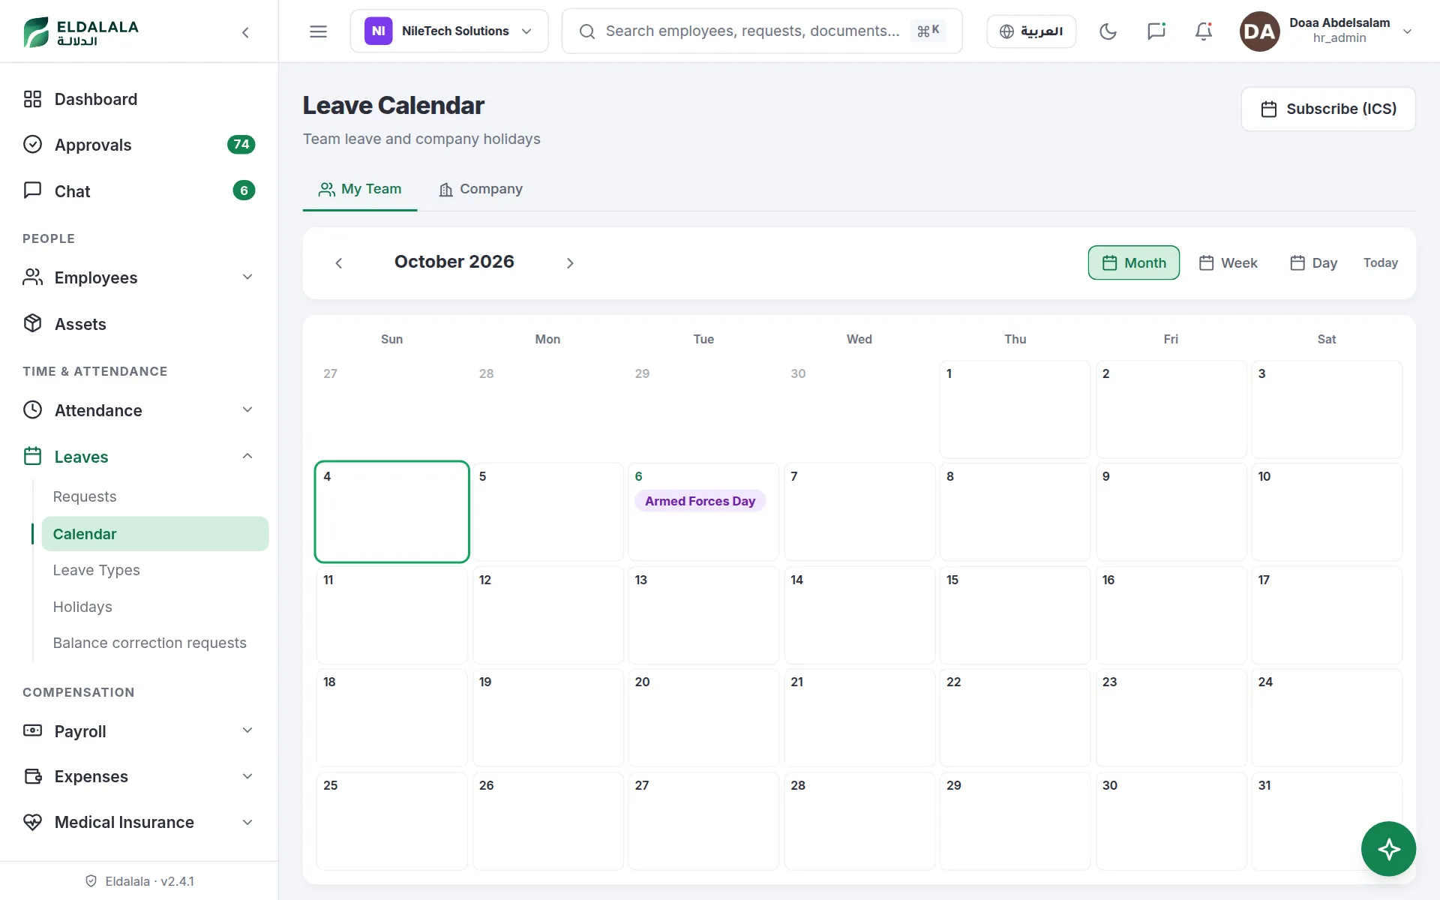Screen dimensions: 1440x900
Task: Collapse the Leaves section
Action: [139, 457]
